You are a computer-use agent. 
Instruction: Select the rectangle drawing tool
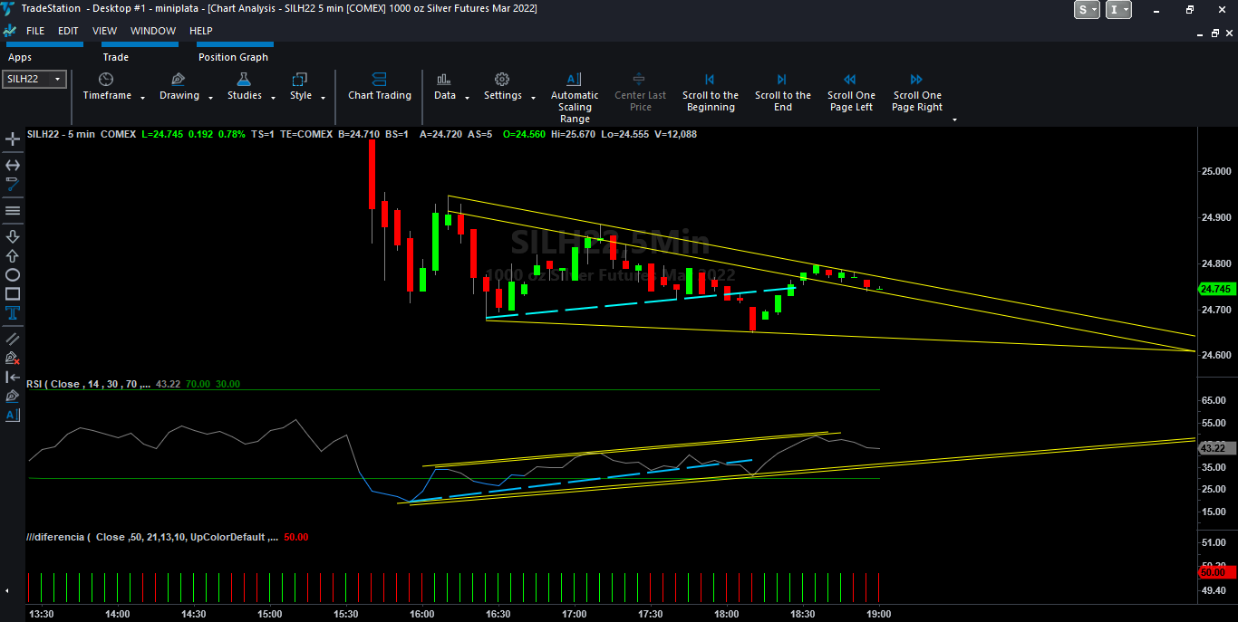click(x=13, y=294)
